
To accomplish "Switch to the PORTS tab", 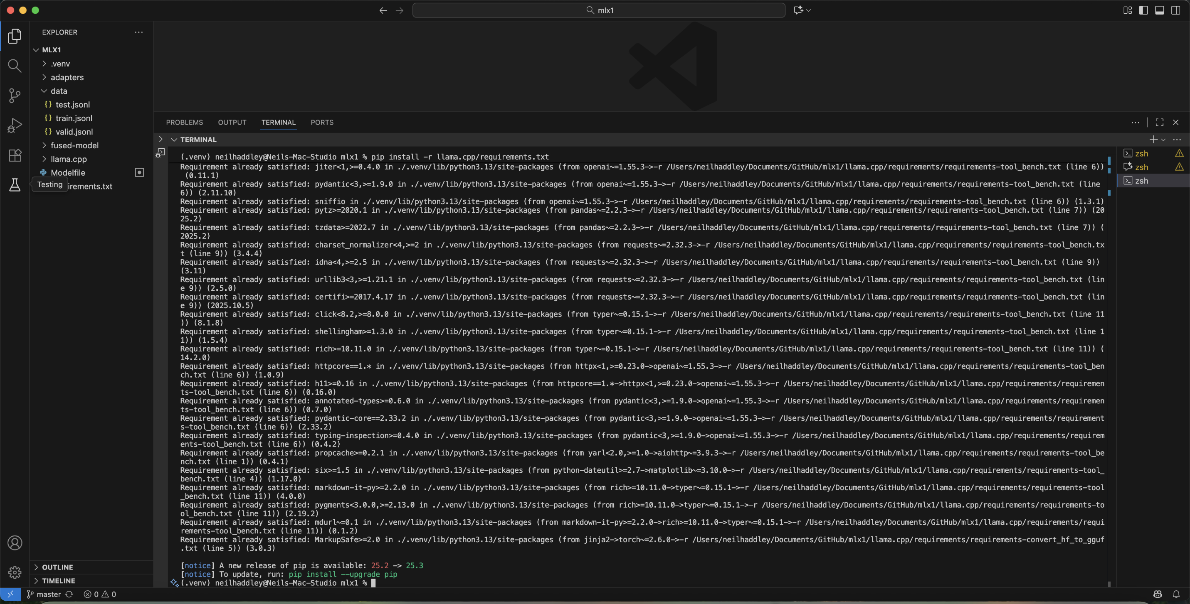I will pos(322,122).
